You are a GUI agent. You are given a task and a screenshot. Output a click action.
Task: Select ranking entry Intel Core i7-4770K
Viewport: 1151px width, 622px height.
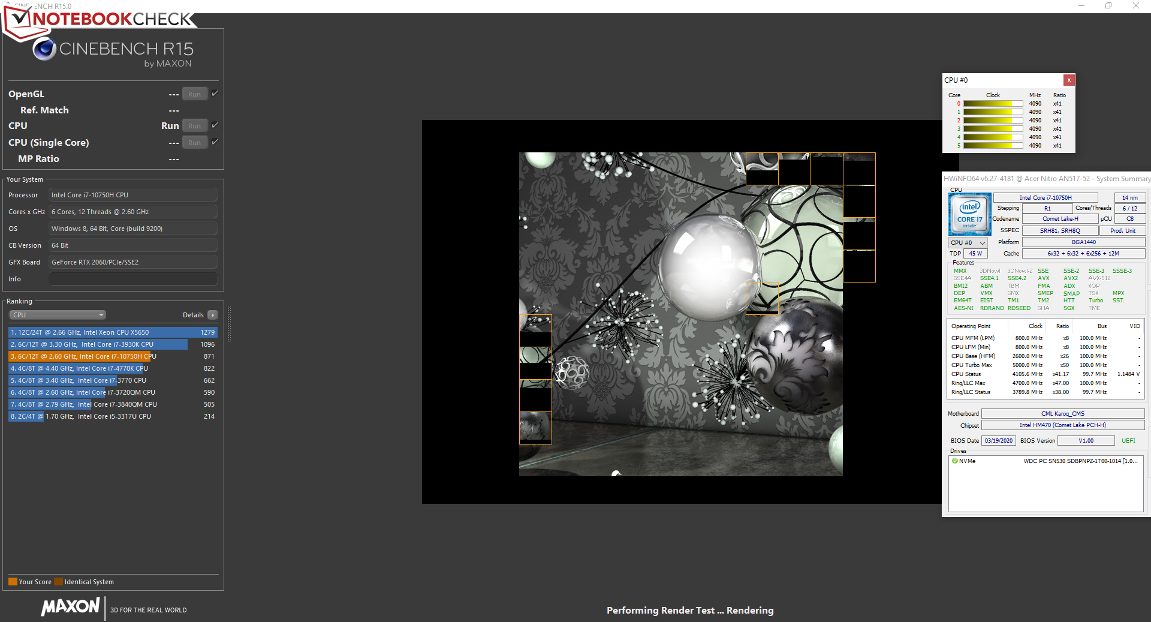(113, 368)
